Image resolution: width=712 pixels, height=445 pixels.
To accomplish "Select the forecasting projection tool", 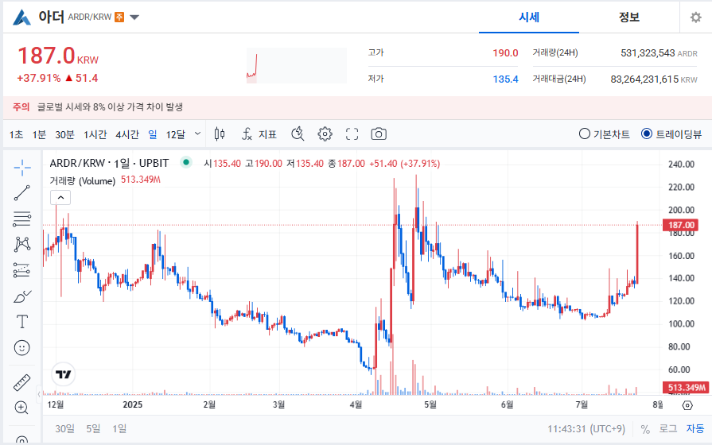I will point(21,270).
